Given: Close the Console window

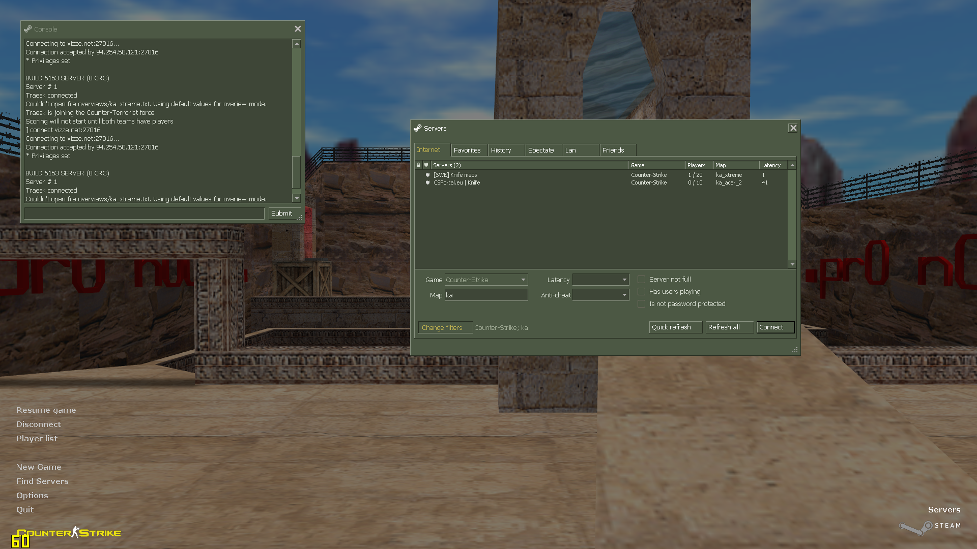Looking at the screenshot, I should (x=298, y=29).
